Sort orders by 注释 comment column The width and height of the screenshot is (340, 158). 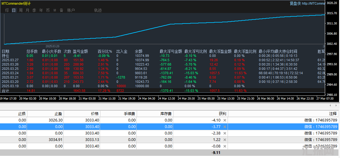pyautogui.click(x=333, y=114)
